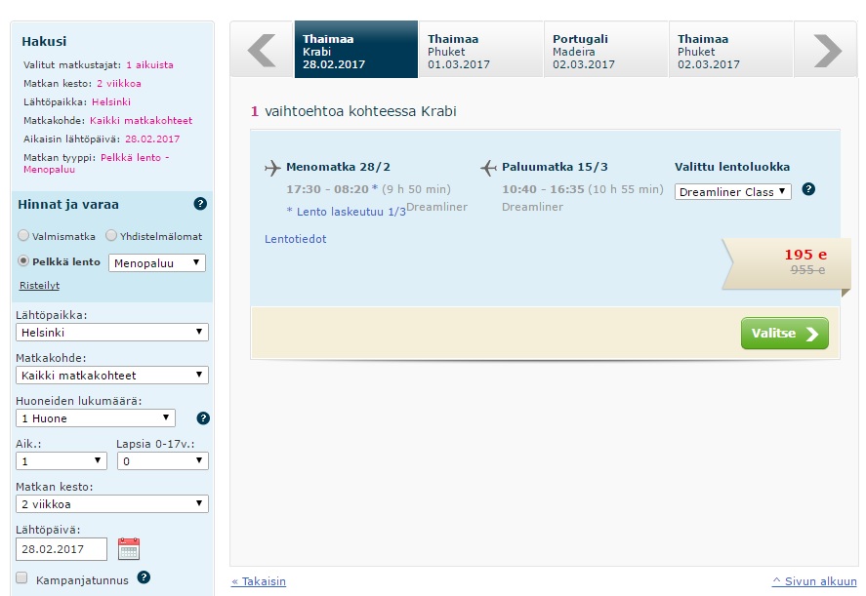Open the Risteilyt link
The width and height of the screenshot is (866, 596).
tap(39, 285)
